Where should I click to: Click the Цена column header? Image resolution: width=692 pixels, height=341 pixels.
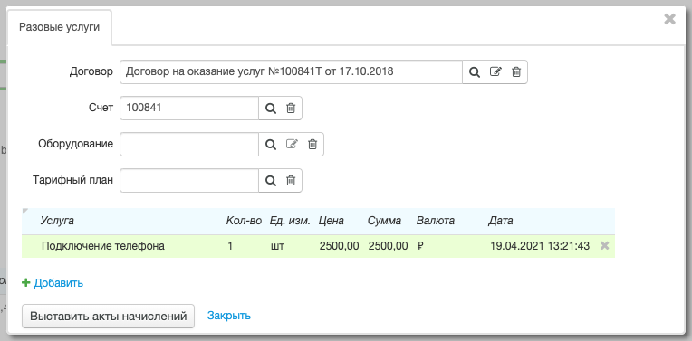331,221
